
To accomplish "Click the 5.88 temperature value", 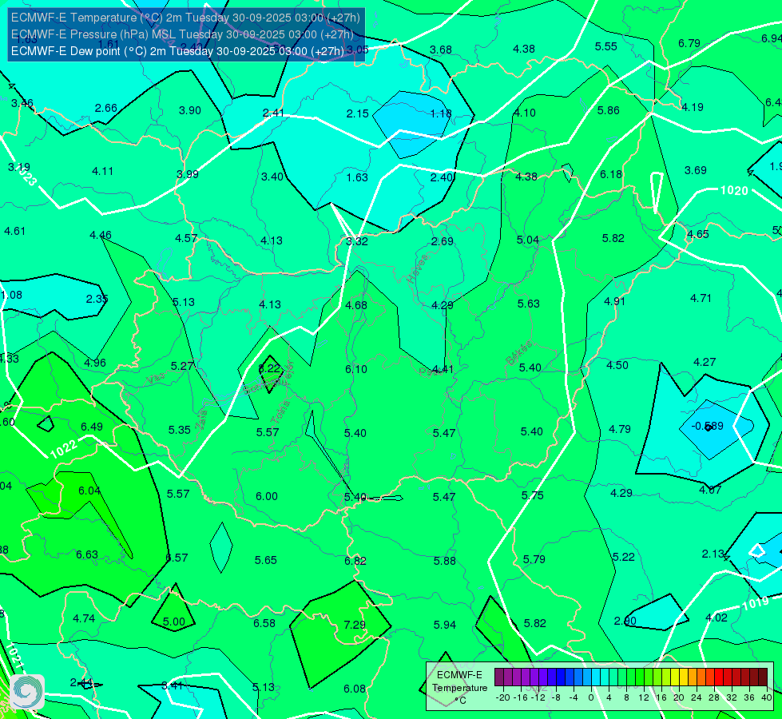I will [x=444, y=561].
